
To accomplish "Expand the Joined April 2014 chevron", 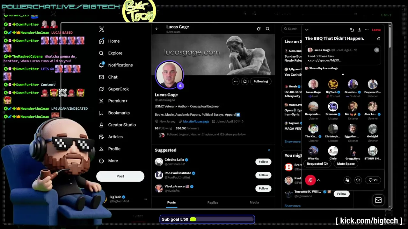I will point(243,121).
